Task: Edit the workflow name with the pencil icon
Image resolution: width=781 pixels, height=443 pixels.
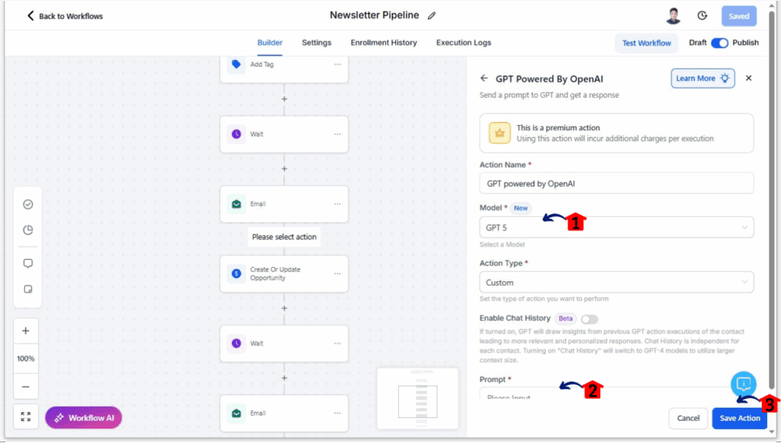Action: coord(432,15)
